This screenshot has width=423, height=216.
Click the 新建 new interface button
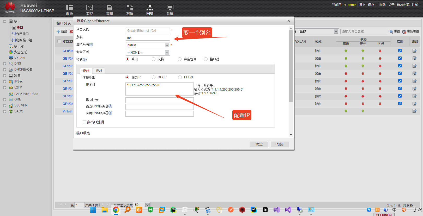tap(62, 31)
